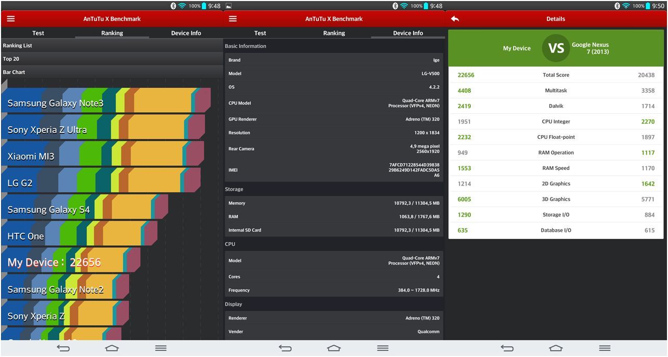Open Device Info tab on the left screen
668x357 pixels.
[x=186, y=33]
